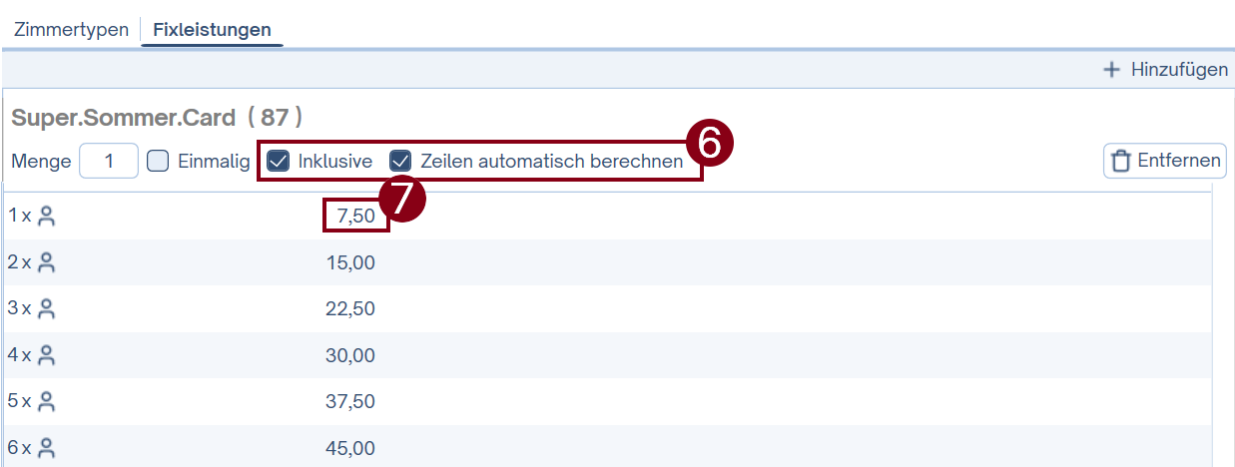Click the person icon in the 5 x row
The width and height of the screenshot is (1235, 467).
click(46, 402)
